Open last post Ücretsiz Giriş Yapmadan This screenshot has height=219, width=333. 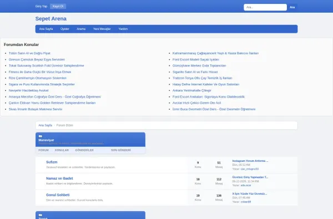point(250,177)
